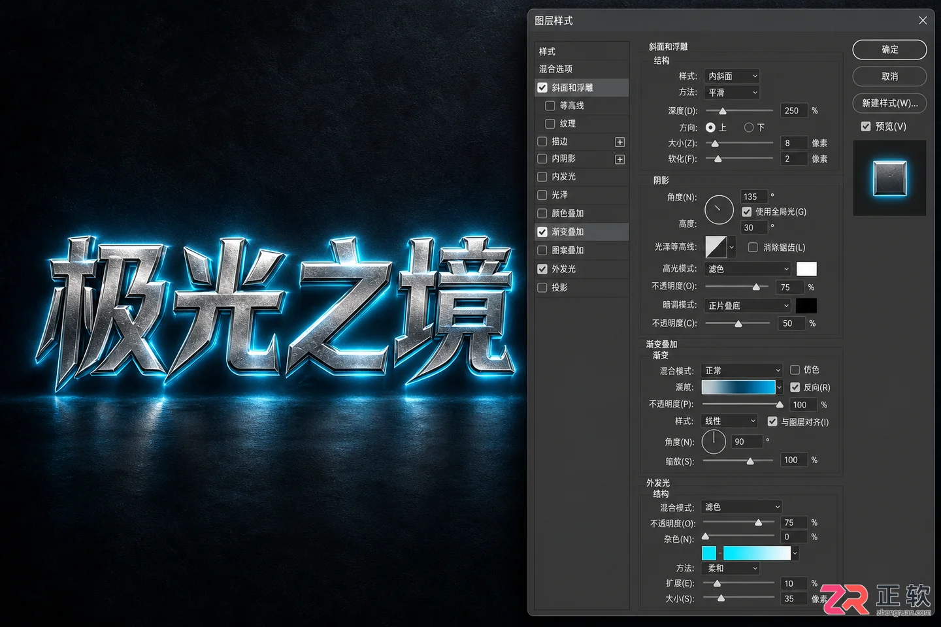Open the bevel 样式 dropdown showing 内斜面
The height and width of the screenshot is (627, 941).
coord(732,76)
